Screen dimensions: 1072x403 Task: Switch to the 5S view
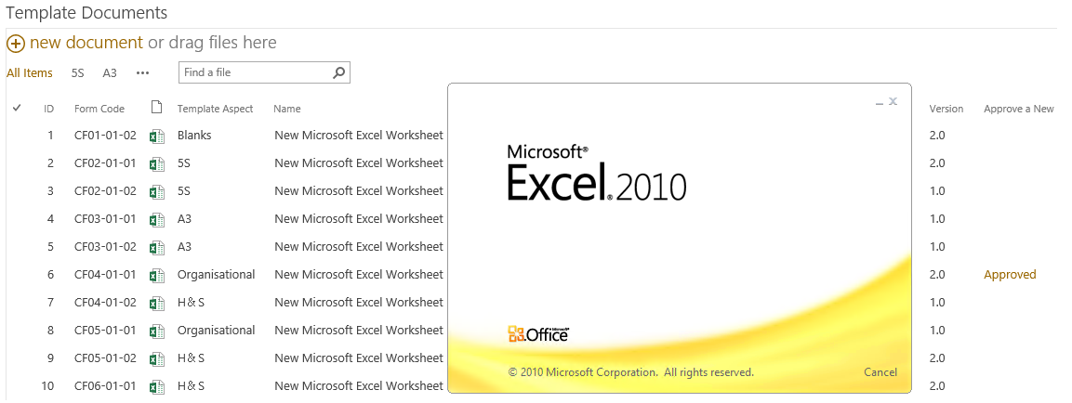[x=78, y=72]
